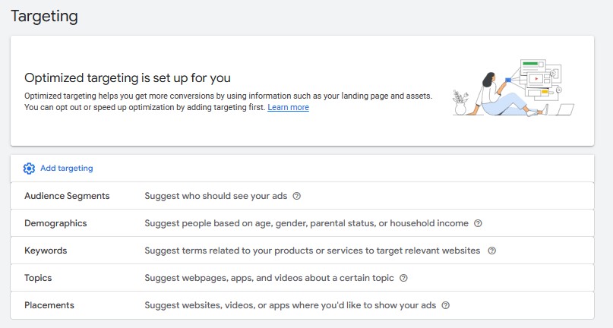613x328 pixels.
Task: Open the help tooltip for Keywords
Action: [x=491, y=251]
